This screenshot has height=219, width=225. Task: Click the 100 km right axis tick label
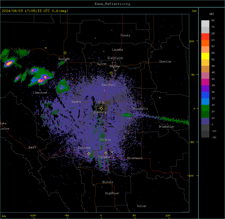click(192, 41)
